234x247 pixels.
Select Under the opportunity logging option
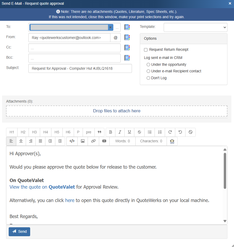point(148,64)
